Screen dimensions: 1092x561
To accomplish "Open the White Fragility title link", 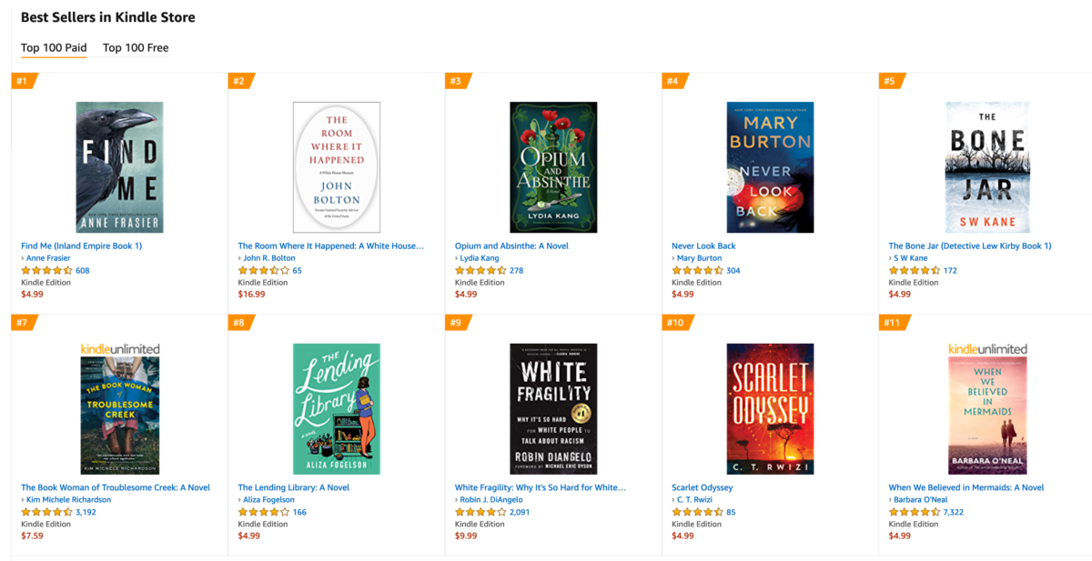I will click(541, 486).
